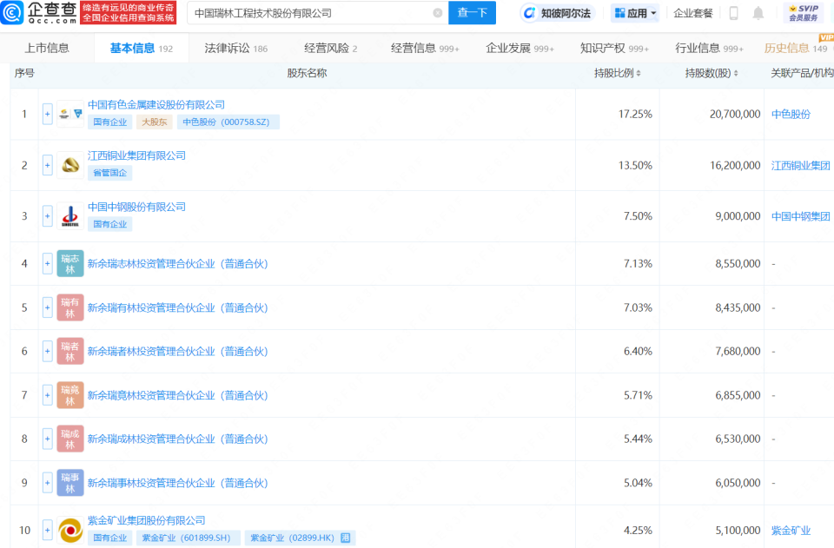
Task: Switch to 经营风险 tab
Action: click(x=330, y=49)
